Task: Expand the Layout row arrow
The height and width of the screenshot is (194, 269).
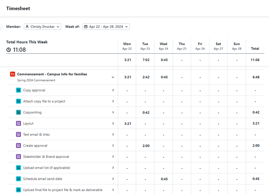Action: tap(113, 124)
